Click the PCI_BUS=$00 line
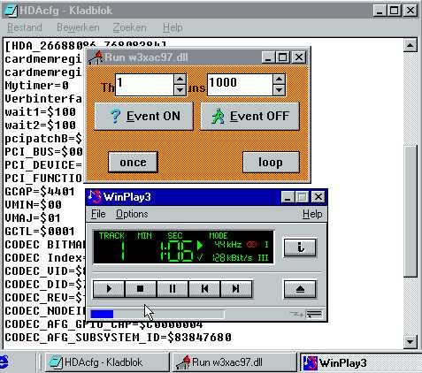This screenshot has height=373, width=422. (x=43, y=152)
